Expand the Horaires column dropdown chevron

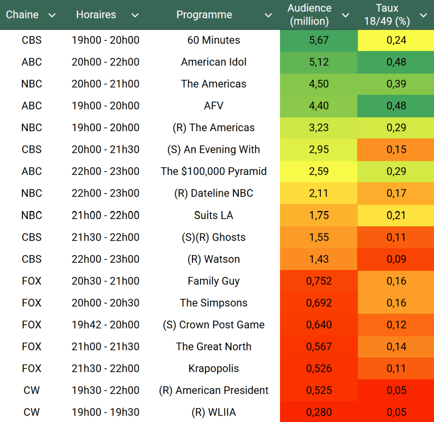[x=135, y=15]
